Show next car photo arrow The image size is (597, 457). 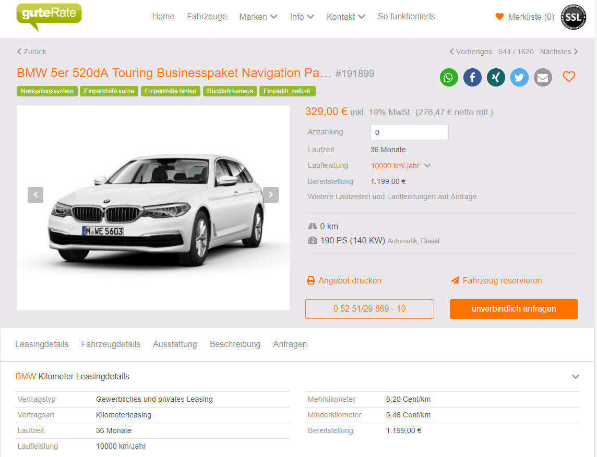coord(271,195)
